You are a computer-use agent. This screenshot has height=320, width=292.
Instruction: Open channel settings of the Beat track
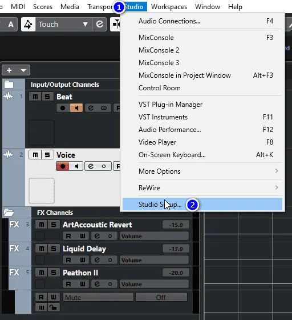[91, 108]
